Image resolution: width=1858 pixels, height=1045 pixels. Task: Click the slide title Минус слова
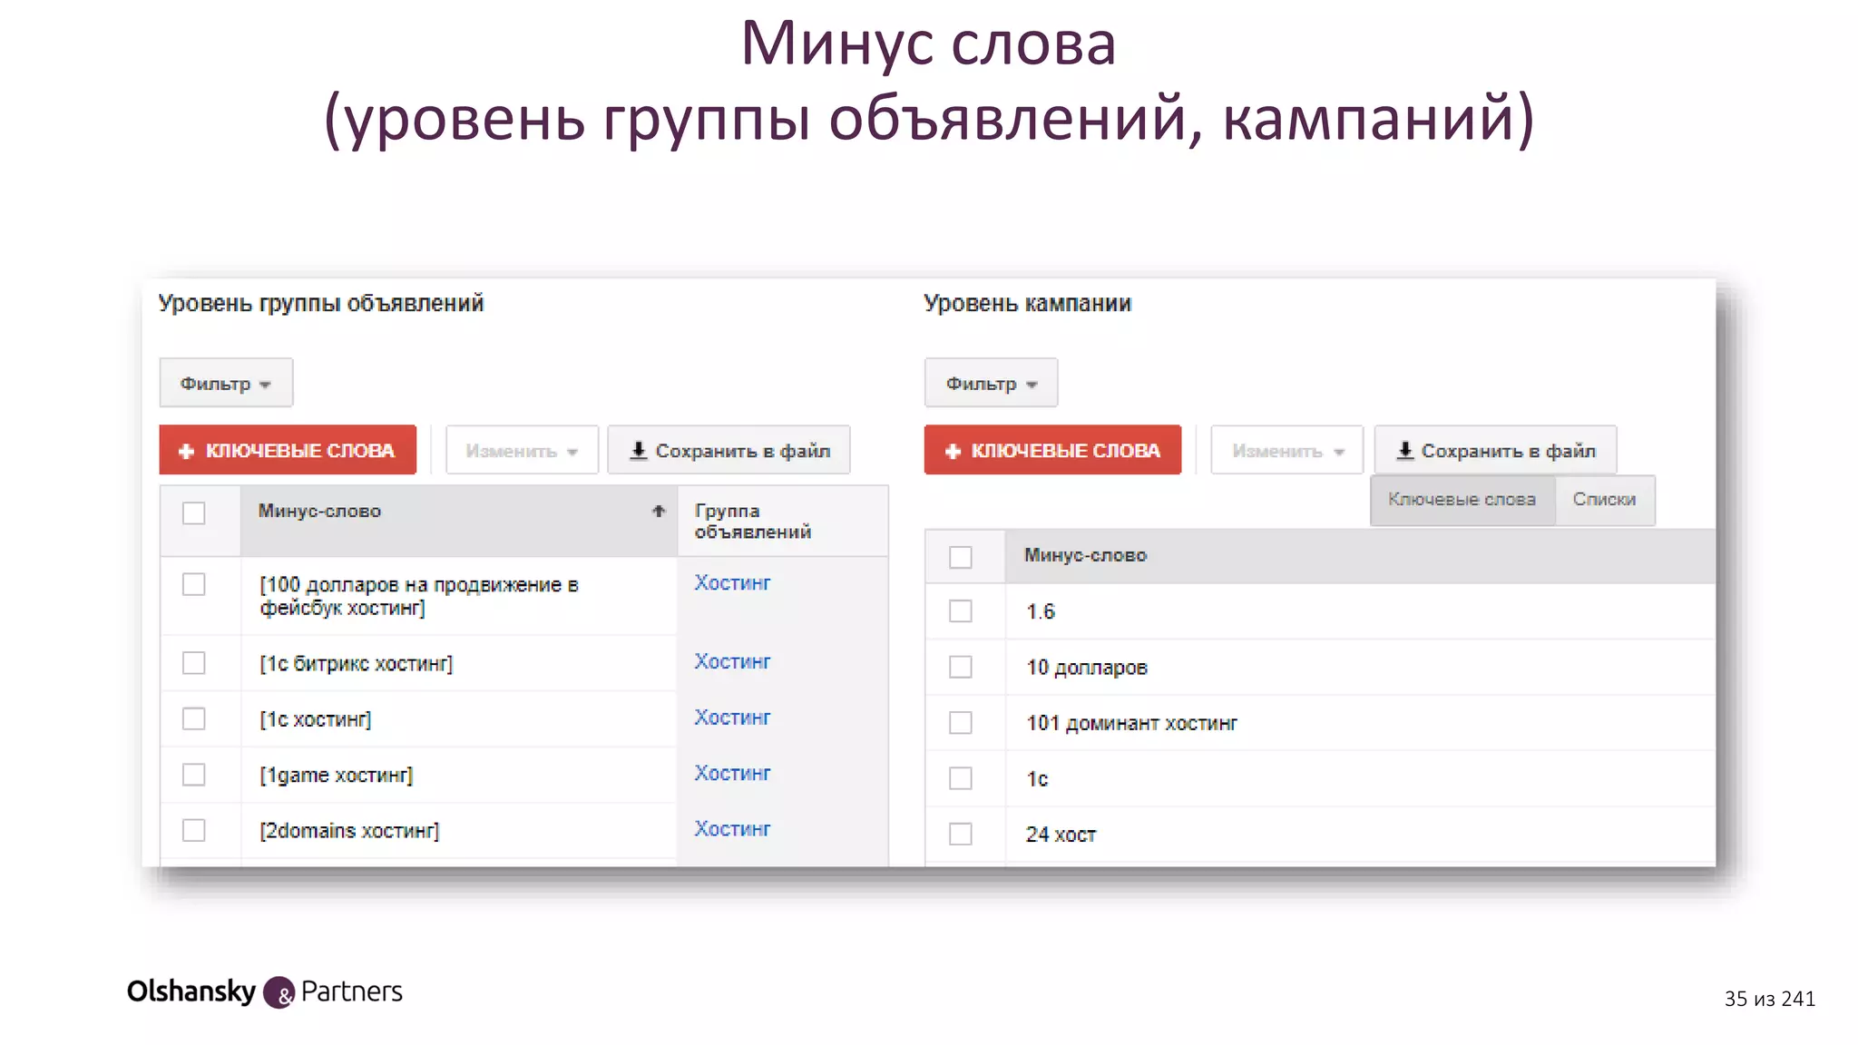[928, 43]
